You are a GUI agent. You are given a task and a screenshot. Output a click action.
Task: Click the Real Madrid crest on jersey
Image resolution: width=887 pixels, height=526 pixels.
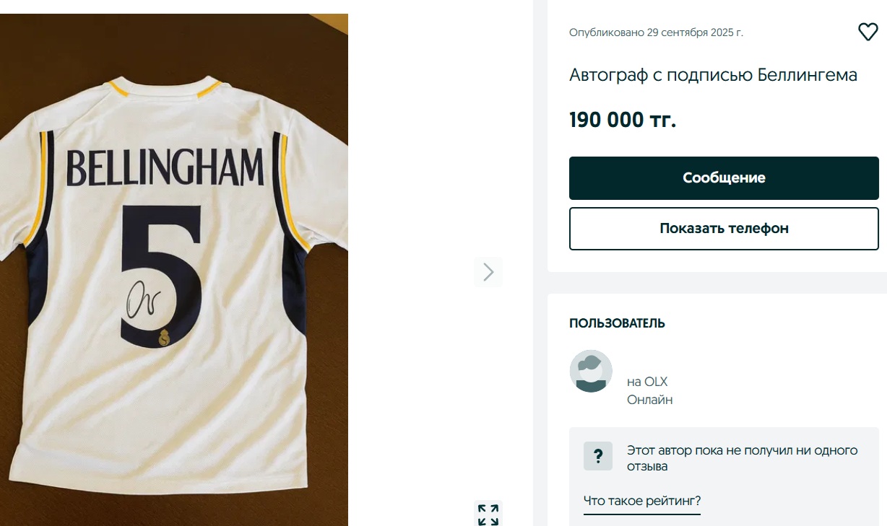coord(163,337)
